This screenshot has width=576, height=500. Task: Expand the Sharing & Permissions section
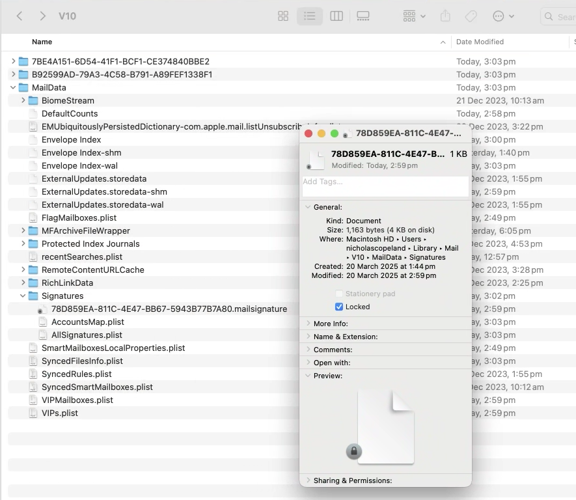click(308, 480)
